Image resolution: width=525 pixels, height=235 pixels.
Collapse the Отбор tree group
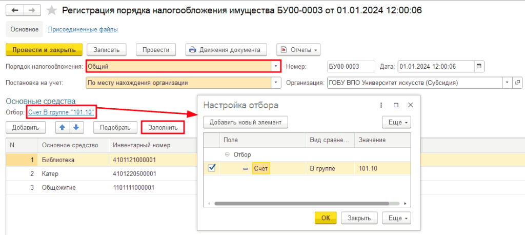pos(227,154)
